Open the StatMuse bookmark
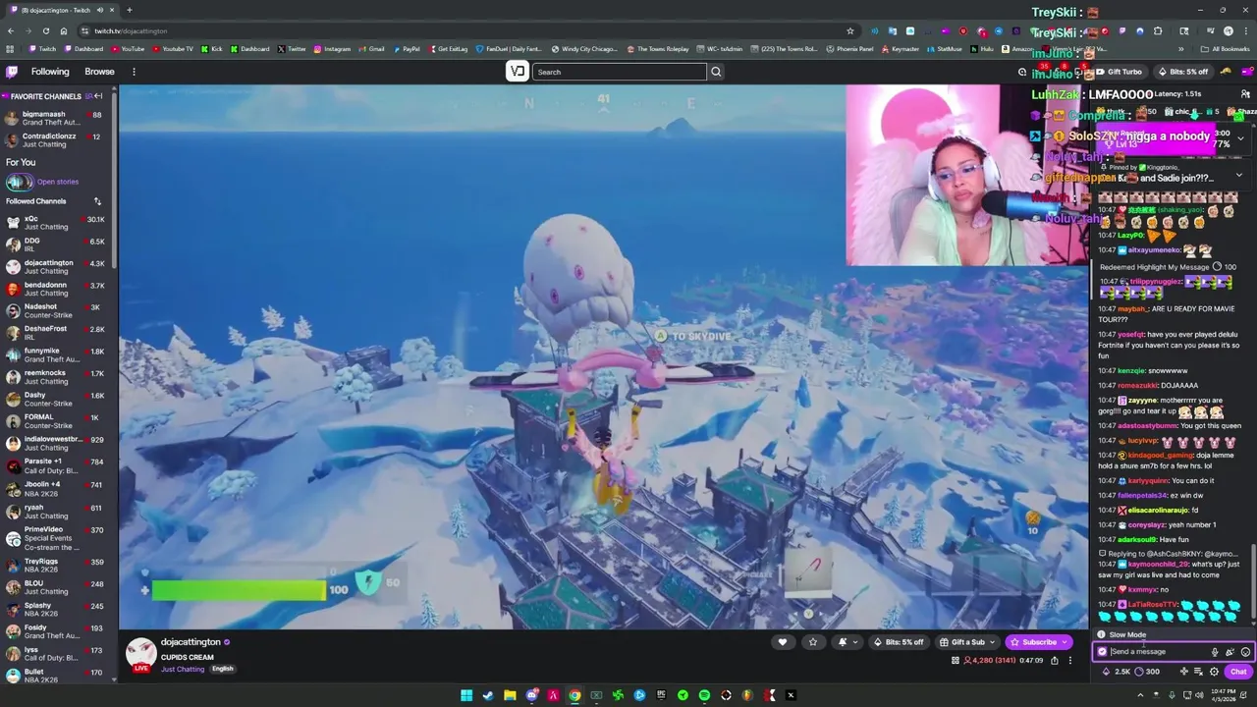This screenshot has width=1257, height=707. [x=945, y=48]
